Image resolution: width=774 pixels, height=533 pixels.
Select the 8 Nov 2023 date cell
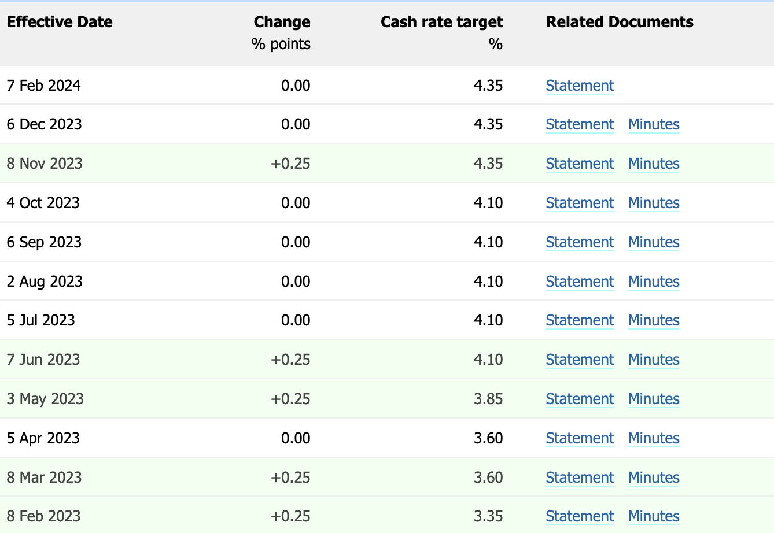point(45,164)
